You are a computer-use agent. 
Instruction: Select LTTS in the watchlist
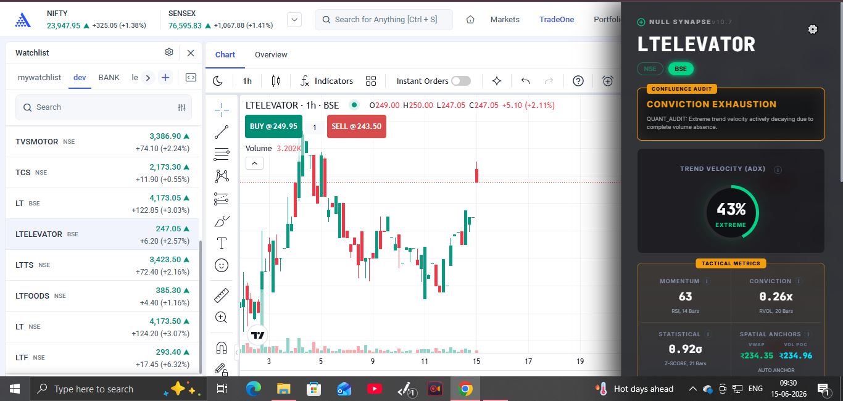[102, 265]
